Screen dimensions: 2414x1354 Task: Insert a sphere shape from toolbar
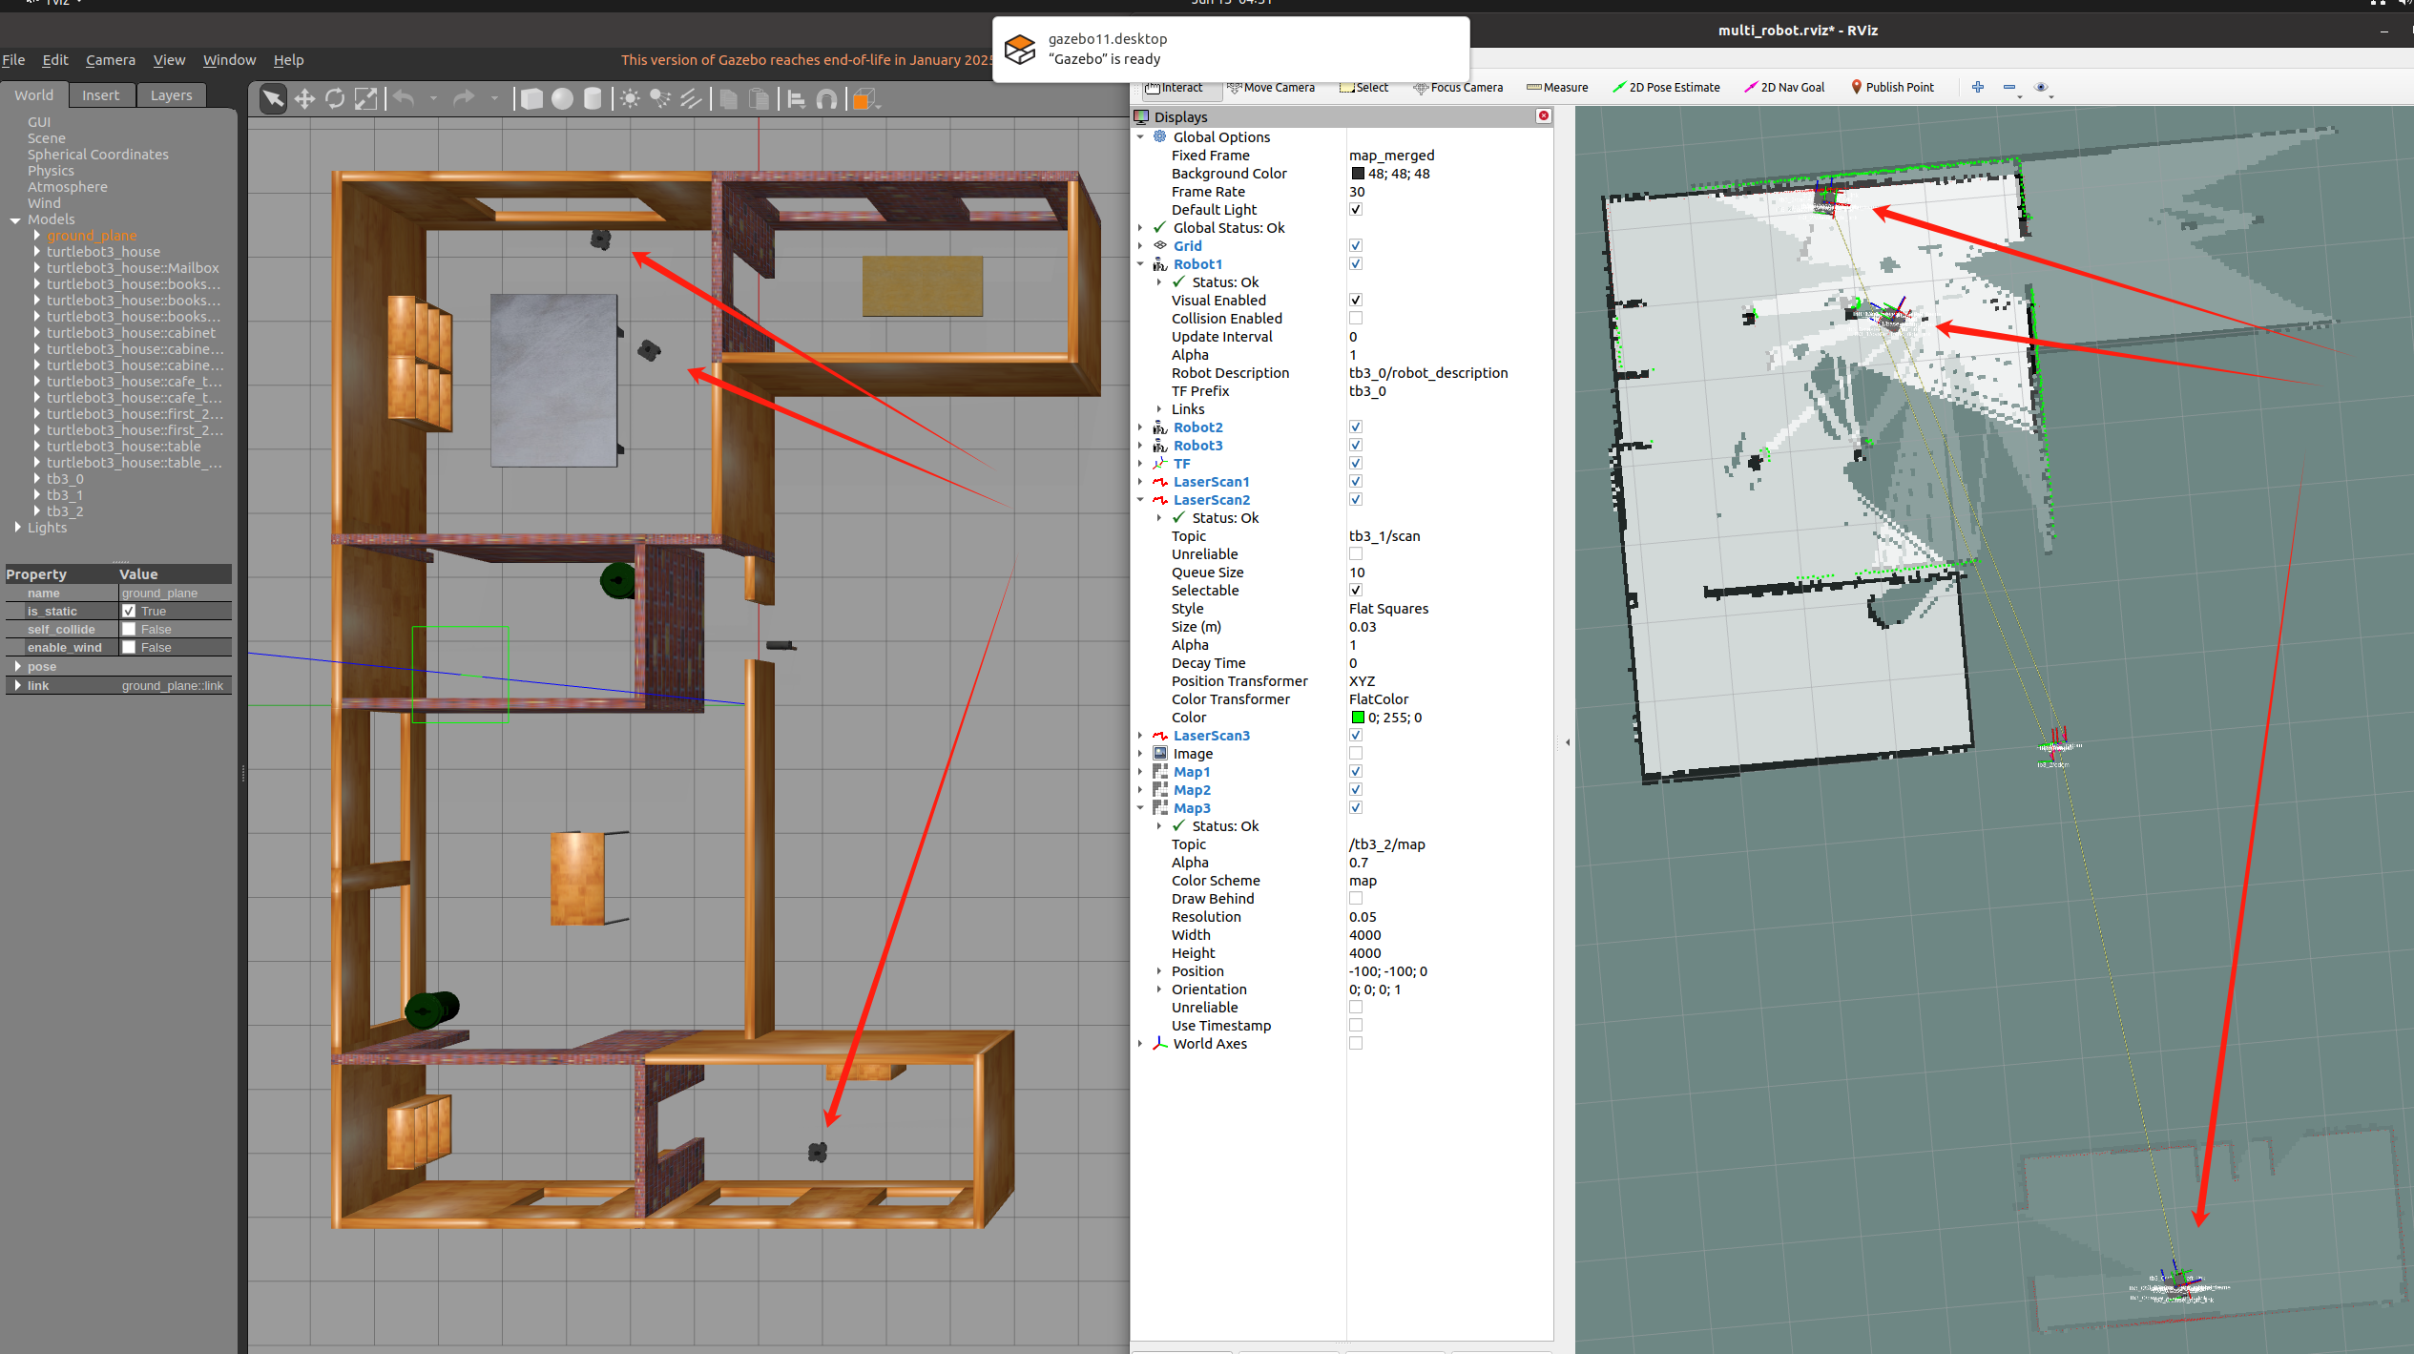click(x=562, y=99)
